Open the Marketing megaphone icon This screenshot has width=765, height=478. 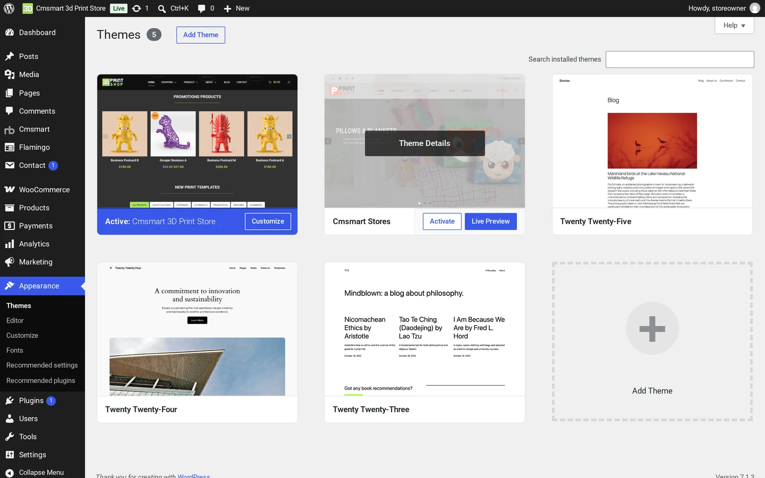tap(10, 262)
